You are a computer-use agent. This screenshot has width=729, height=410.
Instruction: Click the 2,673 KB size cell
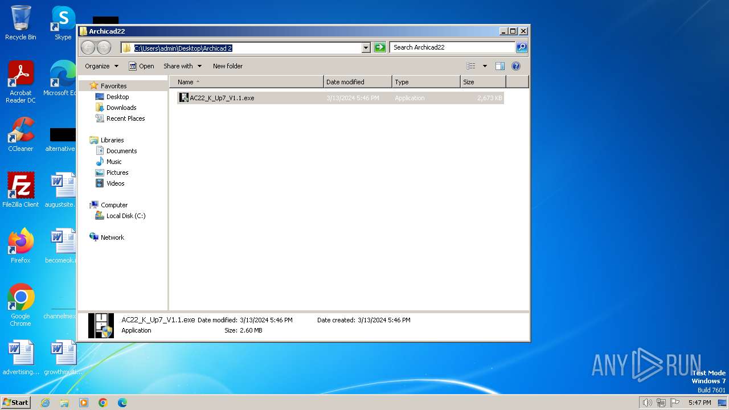[490, 98]
